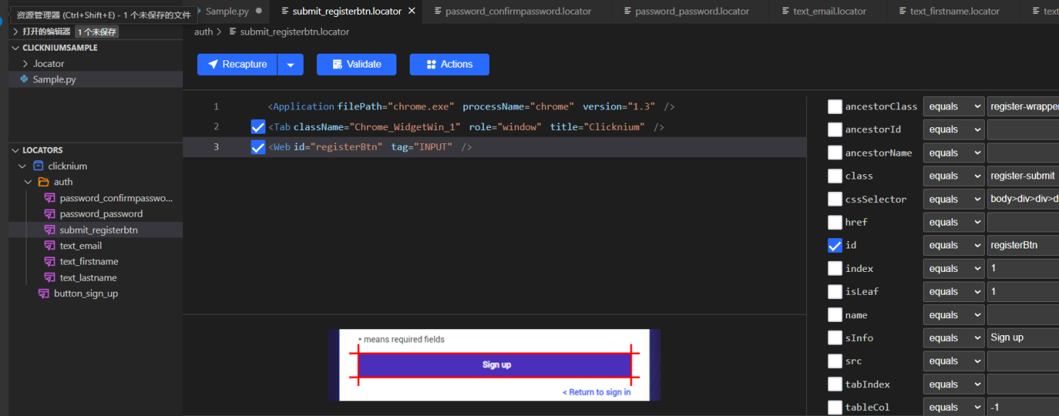This screenshot has height=416, width=1059.
Task: Uncheck the Web registerBtn line checkbox
Action: tap(258, 148)
